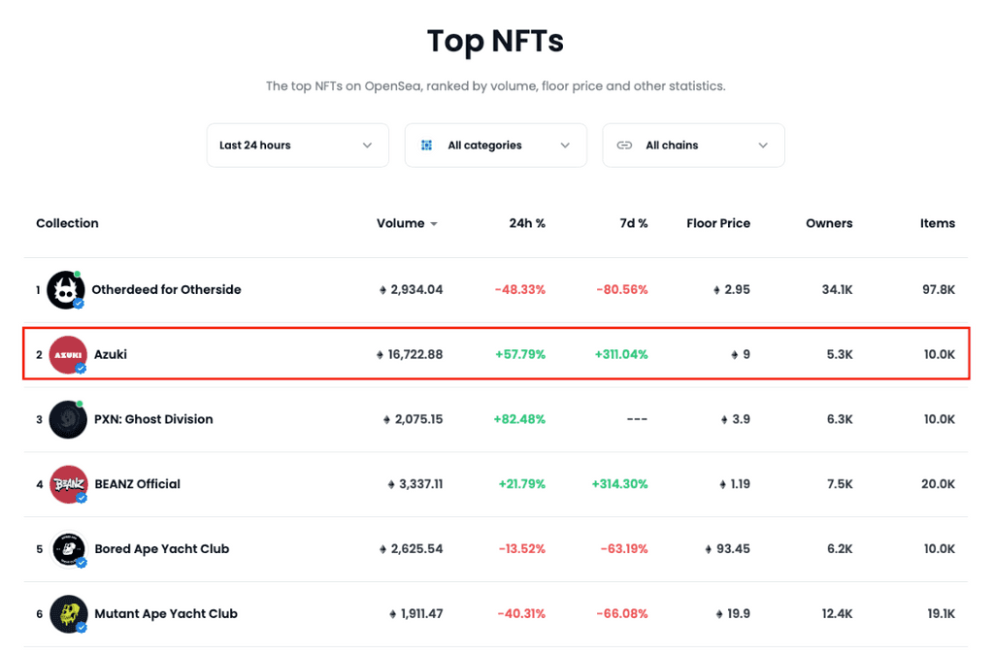The height and width of the screenshot is (653, 994).
Task: Sort by the Items column header
Action: point(938,223)
